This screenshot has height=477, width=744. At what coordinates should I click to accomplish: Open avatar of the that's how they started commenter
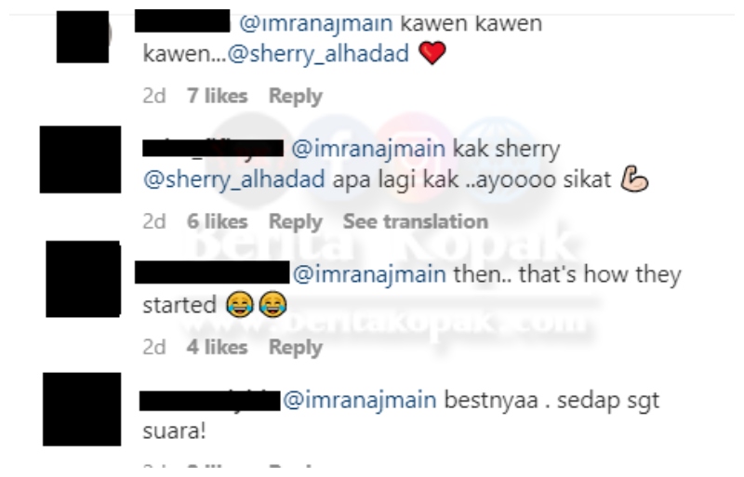pos(83,279)
